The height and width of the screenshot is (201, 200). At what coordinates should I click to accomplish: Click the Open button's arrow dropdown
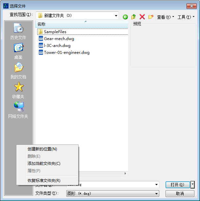click(x=192, y=185)
